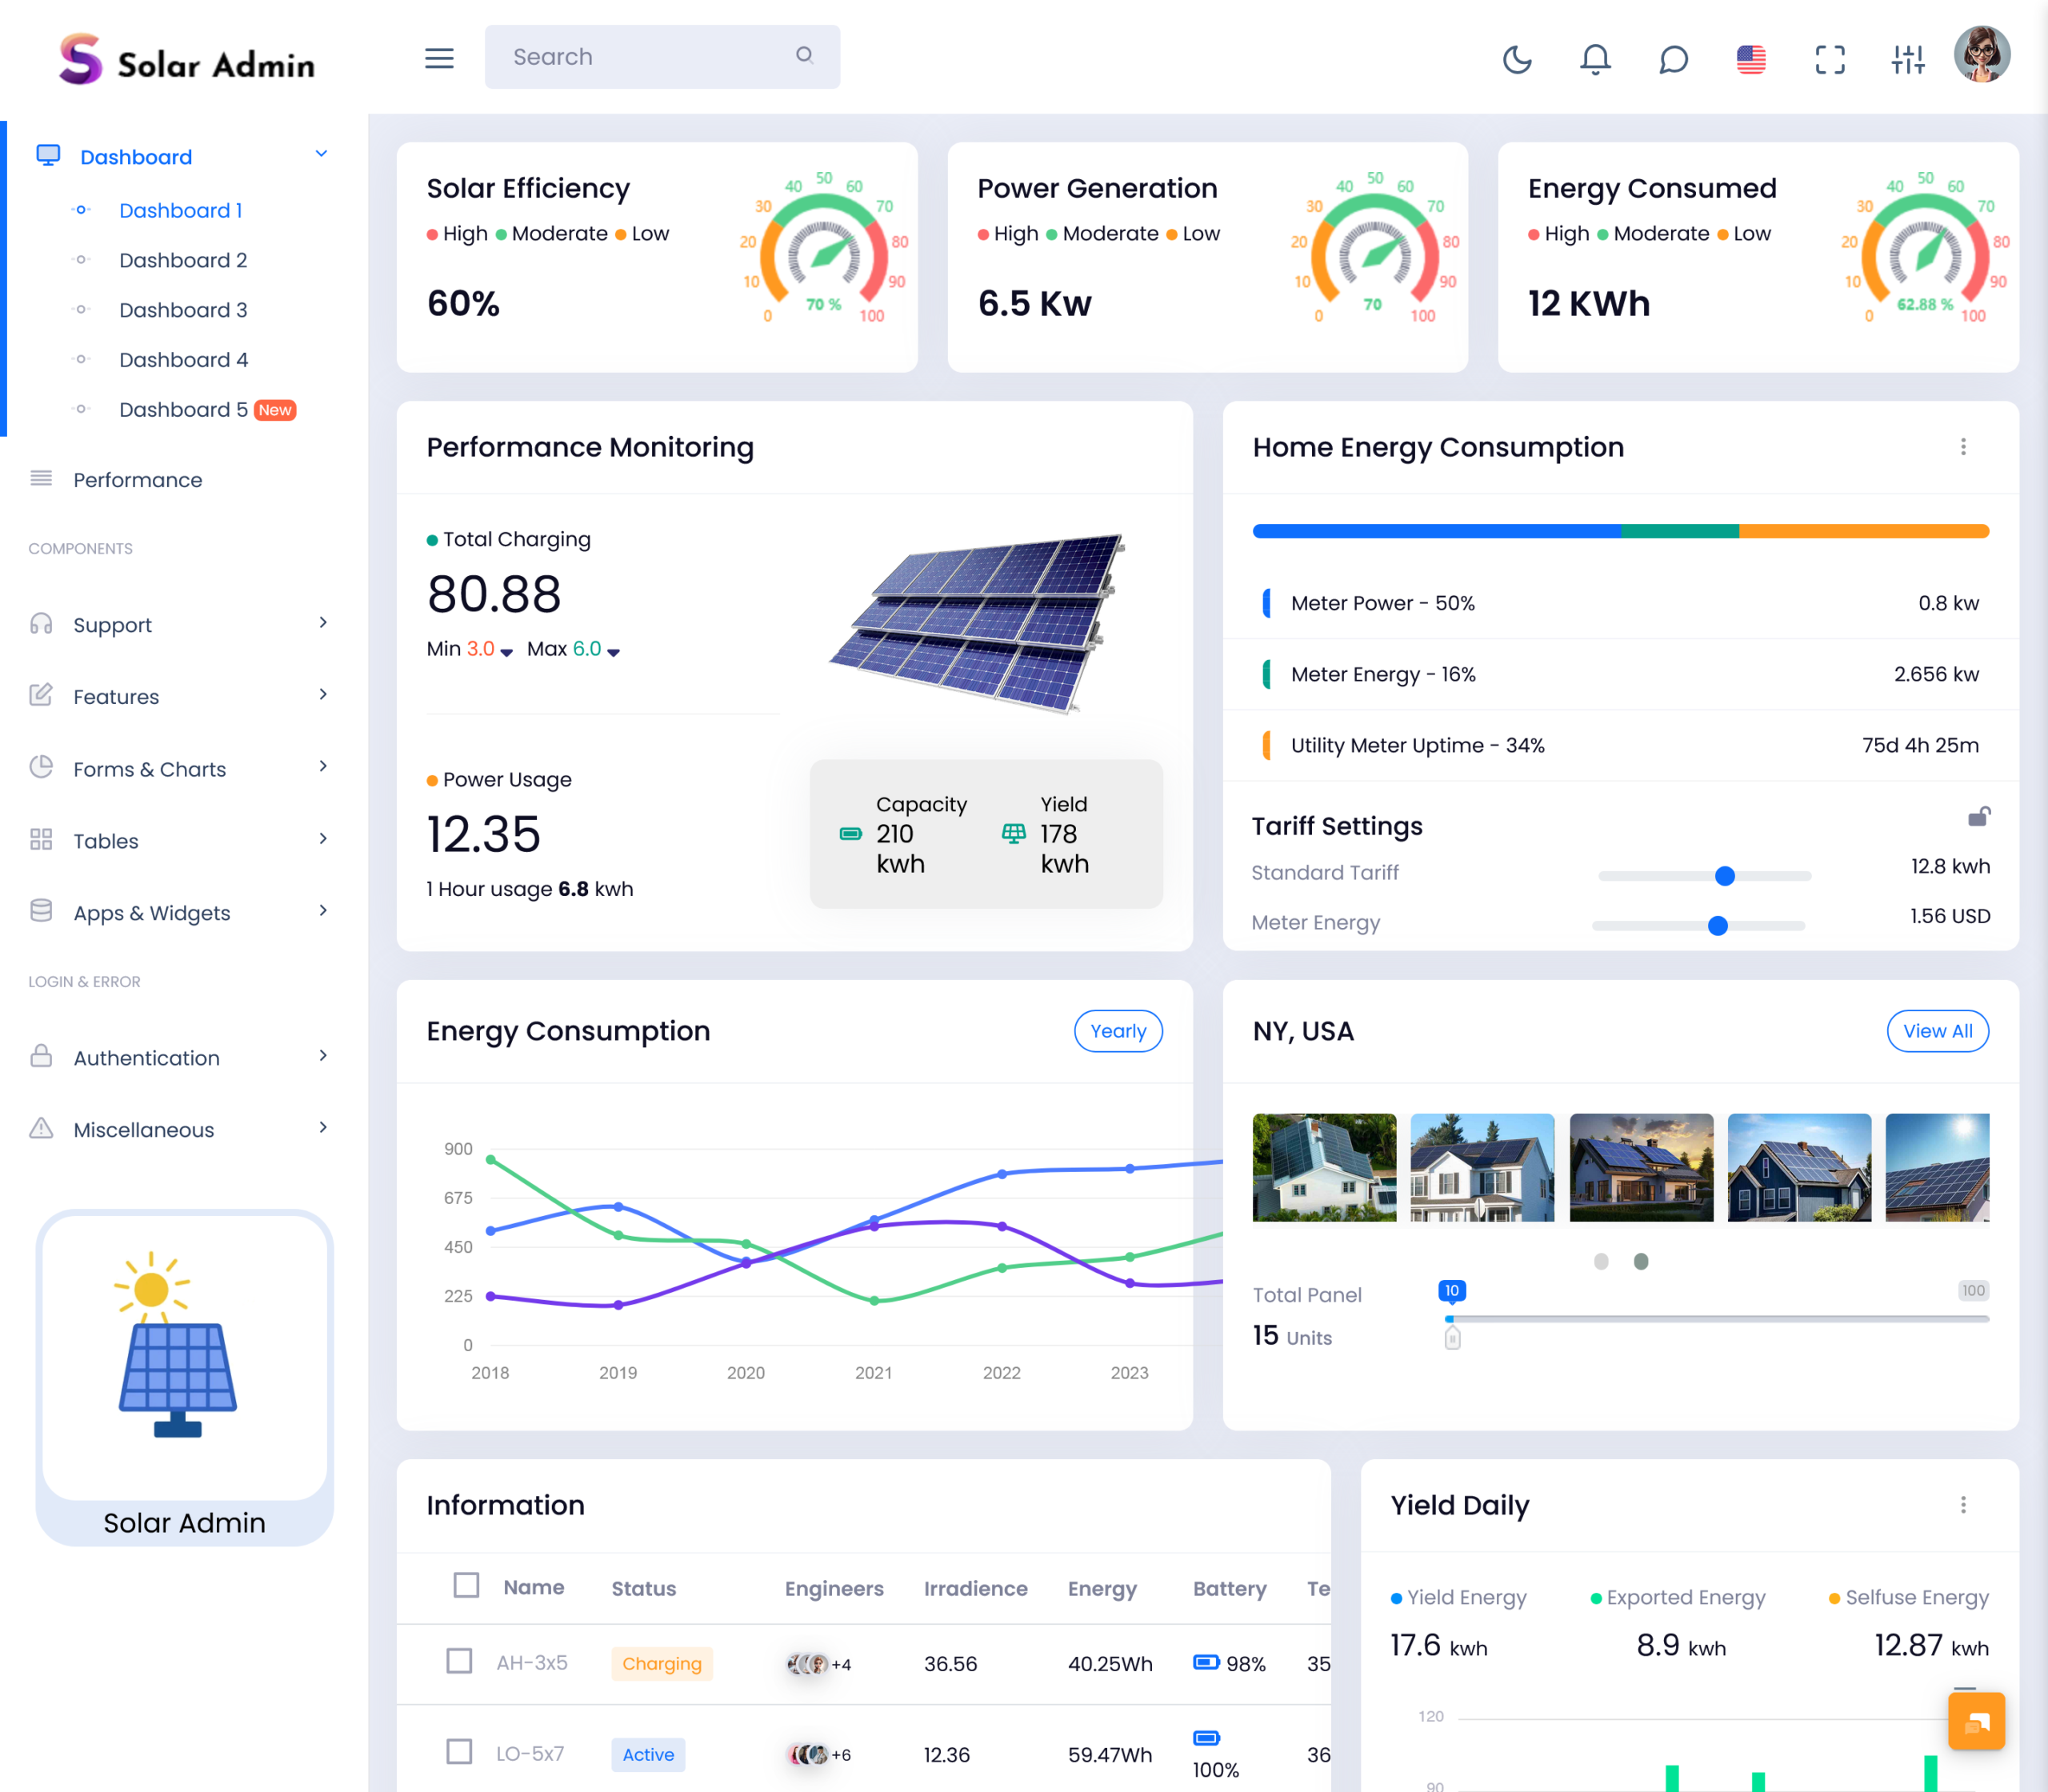2048x1792 pixels.
Task: Click the Dashboard monitor icon
Action: (x=48, y=155)
